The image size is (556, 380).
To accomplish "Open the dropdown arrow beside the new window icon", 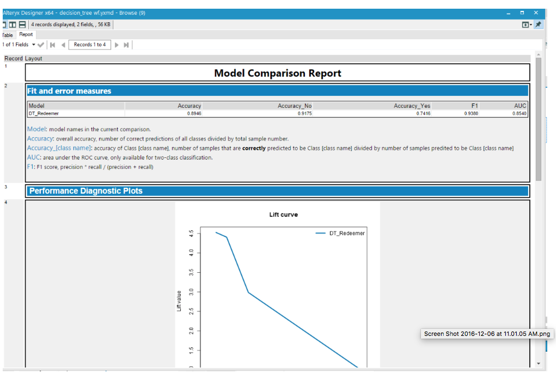I will (531, 25).
